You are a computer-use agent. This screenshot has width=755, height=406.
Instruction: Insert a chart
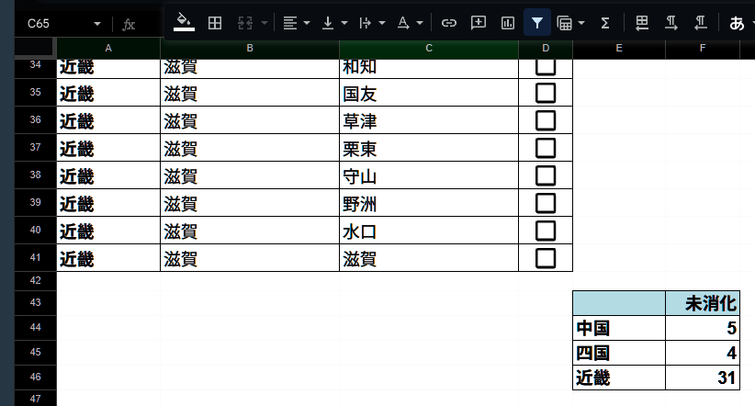(508, 23)
